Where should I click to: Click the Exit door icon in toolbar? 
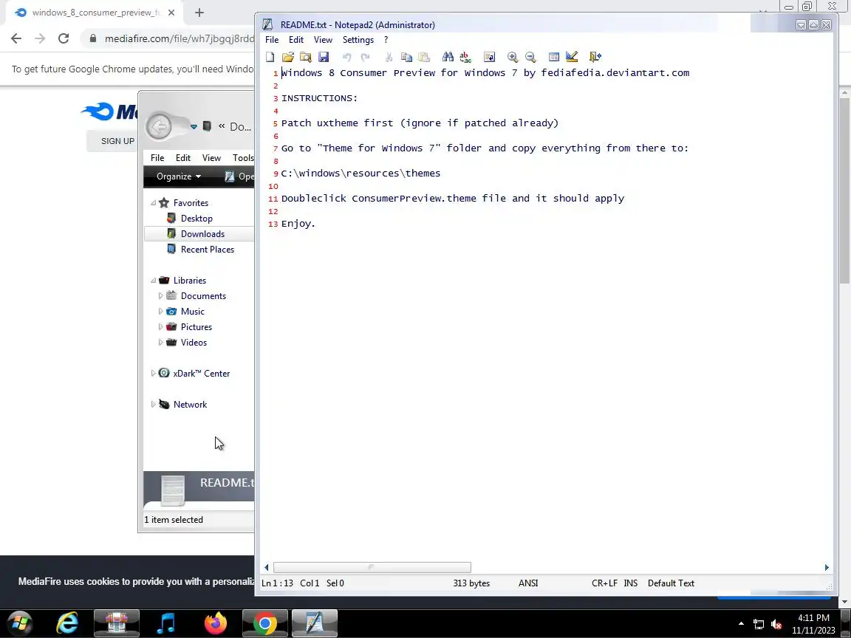(595, 57)
